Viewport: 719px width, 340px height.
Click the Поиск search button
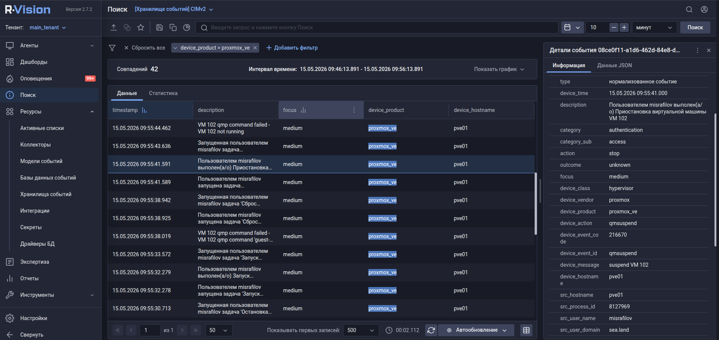point(695,27)
